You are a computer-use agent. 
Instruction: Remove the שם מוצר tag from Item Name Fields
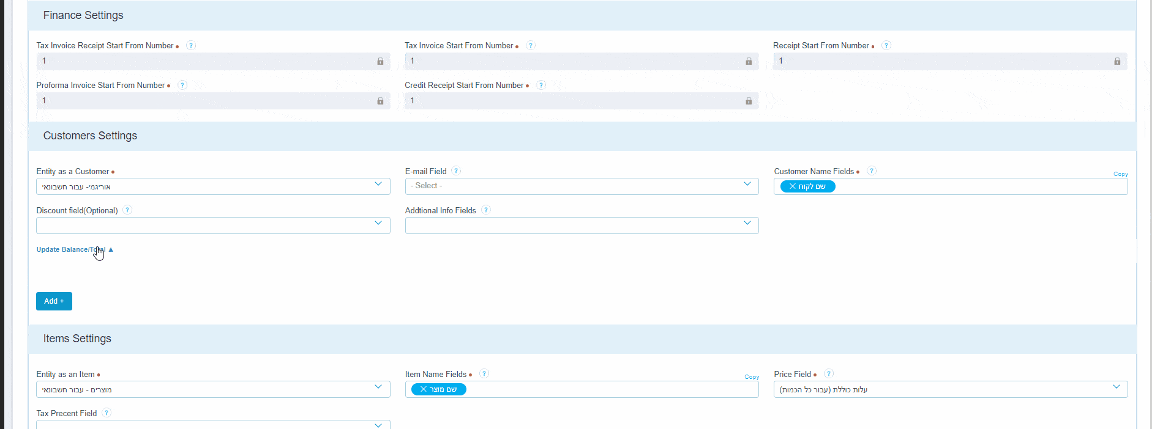(424, 389)
